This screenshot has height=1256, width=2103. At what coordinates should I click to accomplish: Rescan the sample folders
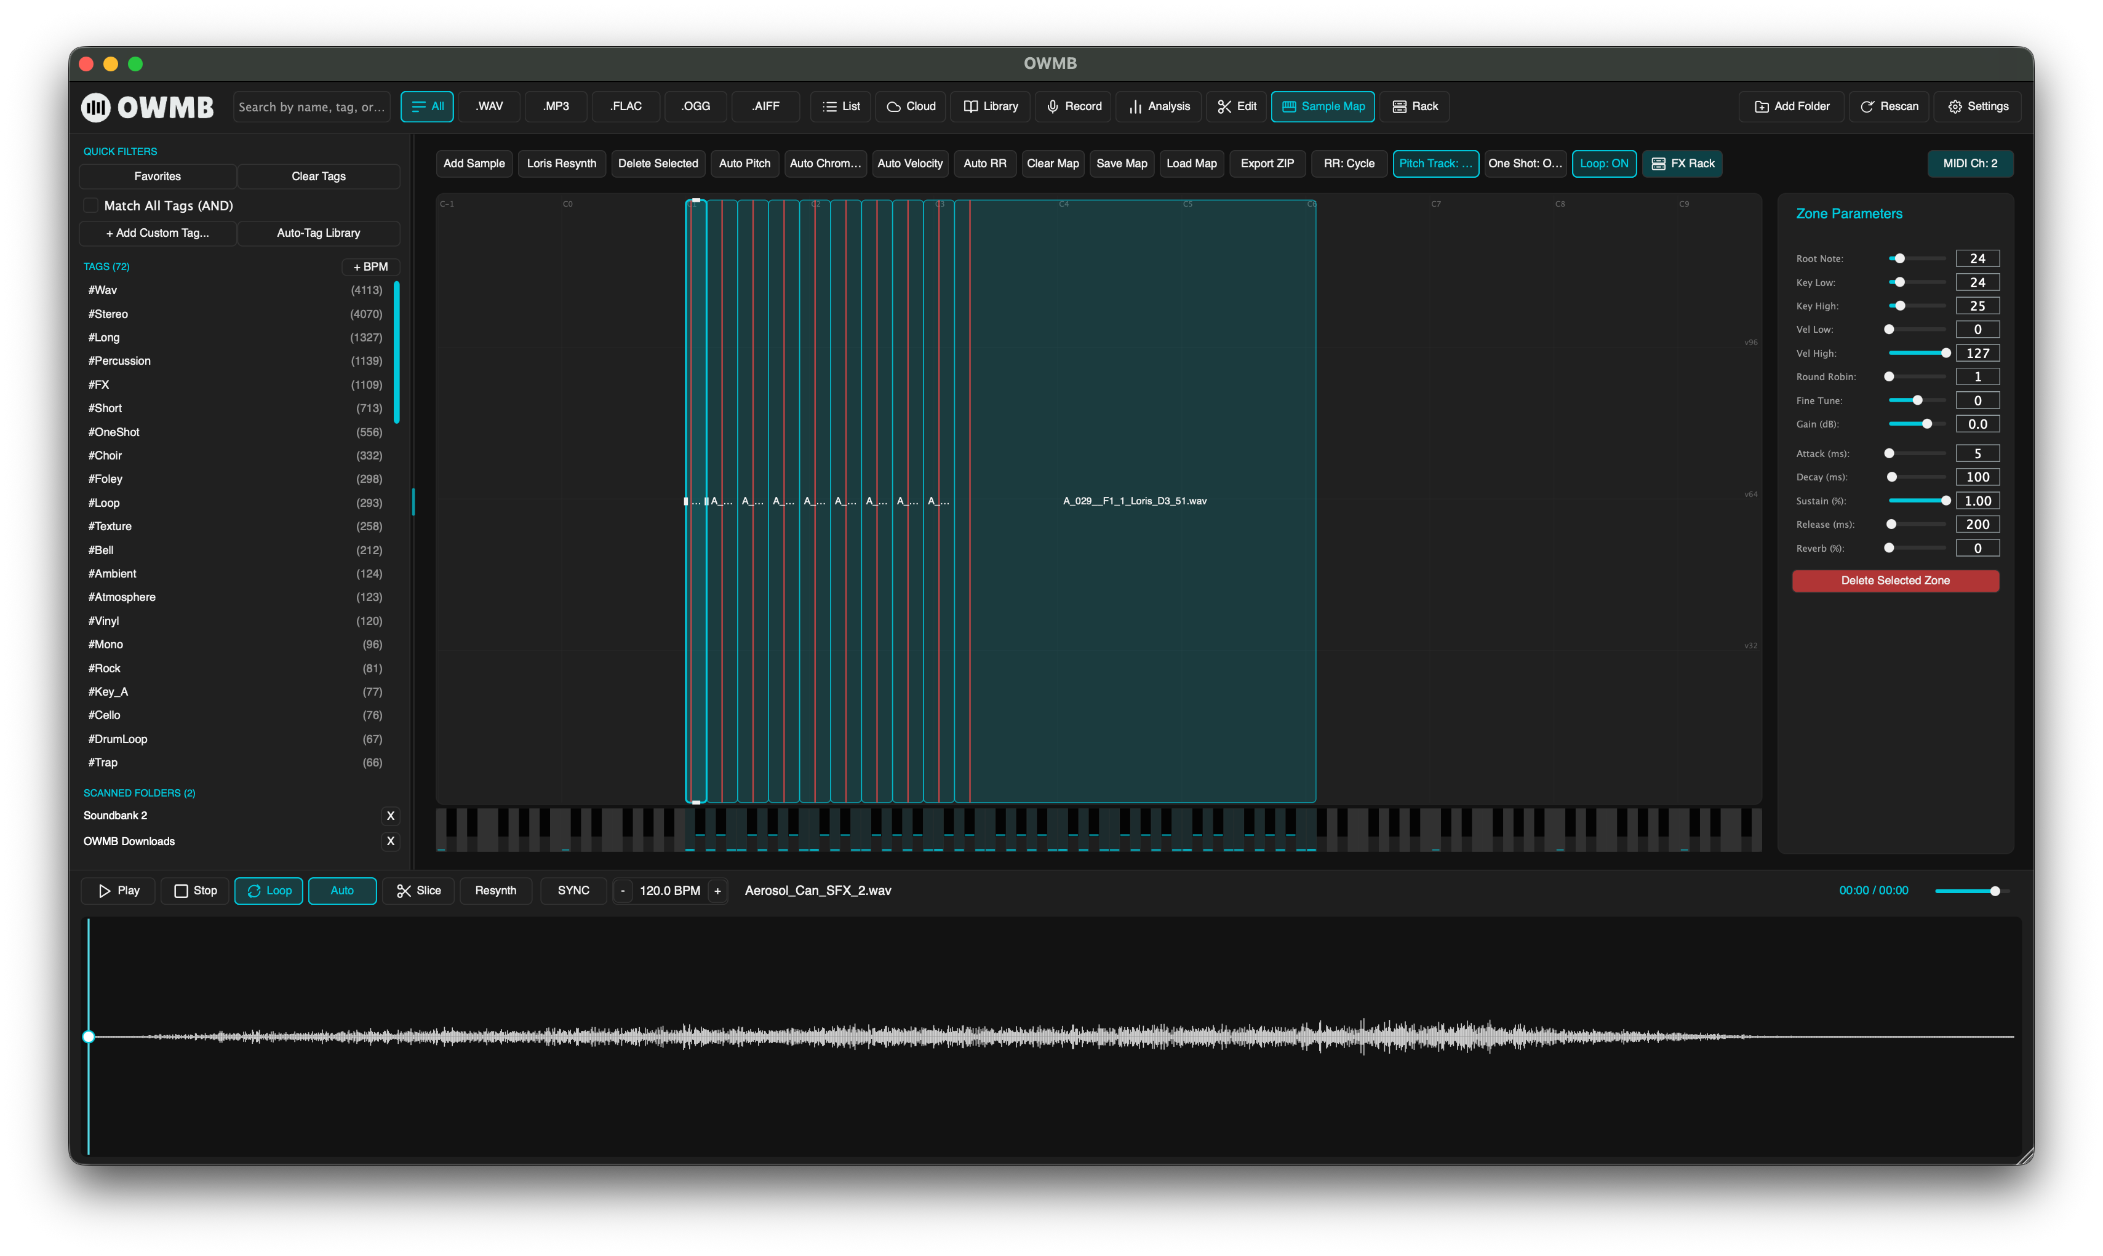[x=1889, y=106]
